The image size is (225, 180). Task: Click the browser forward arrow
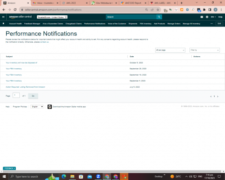tap(9, 10)
